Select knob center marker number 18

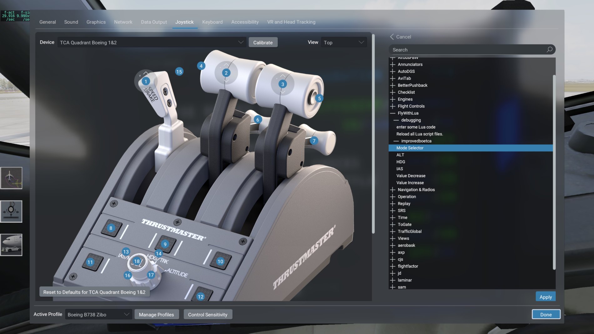tap(137, 261)
